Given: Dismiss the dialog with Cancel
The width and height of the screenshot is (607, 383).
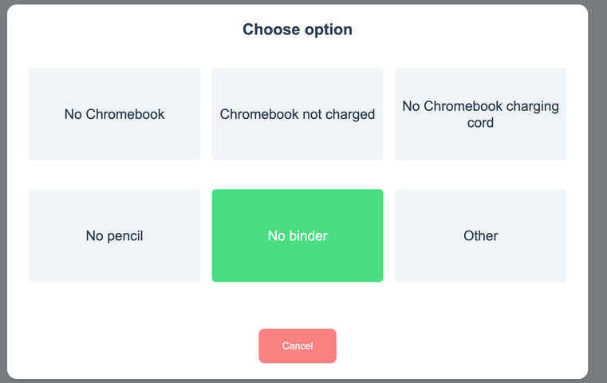Looking at the screenshot, I should (x=297, y=346).
